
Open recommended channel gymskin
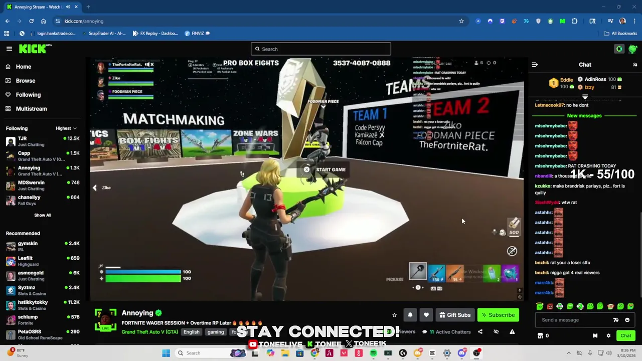[42, 246]
